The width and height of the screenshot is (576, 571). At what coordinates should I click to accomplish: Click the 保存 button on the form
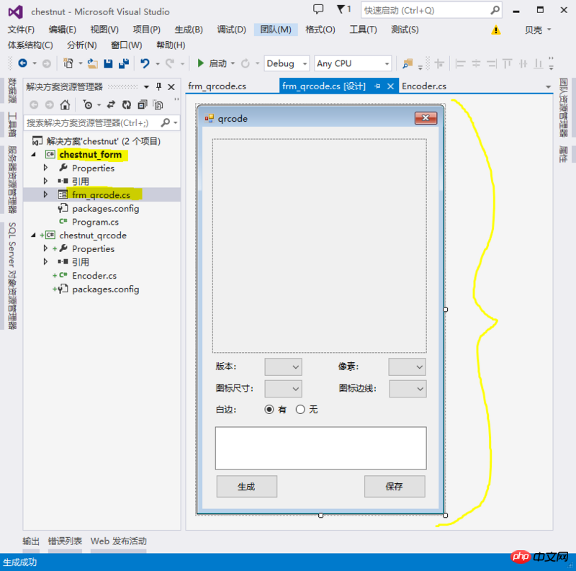coord(394,487)
